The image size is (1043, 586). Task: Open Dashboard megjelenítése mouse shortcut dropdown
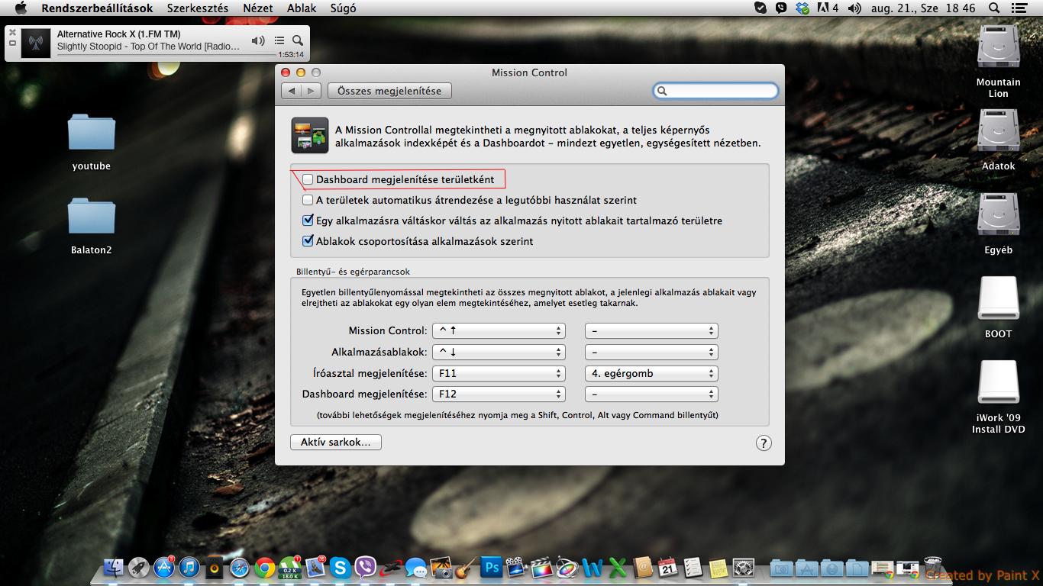pyautogui.click(x=651, y=394)
